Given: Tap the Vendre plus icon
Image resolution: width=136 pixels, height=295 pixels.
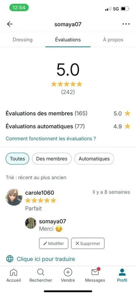Looking at the screenshot, I should pyautogui.click(x=68, y=272).
